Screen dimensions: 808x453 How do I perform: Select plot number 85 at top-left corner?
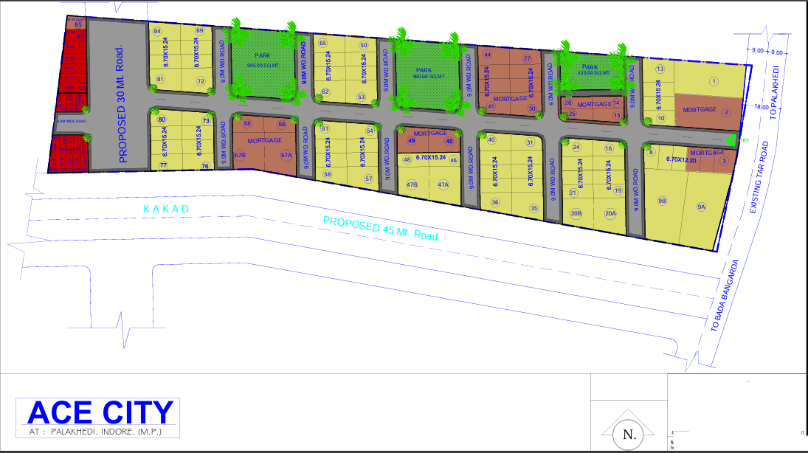78,24
